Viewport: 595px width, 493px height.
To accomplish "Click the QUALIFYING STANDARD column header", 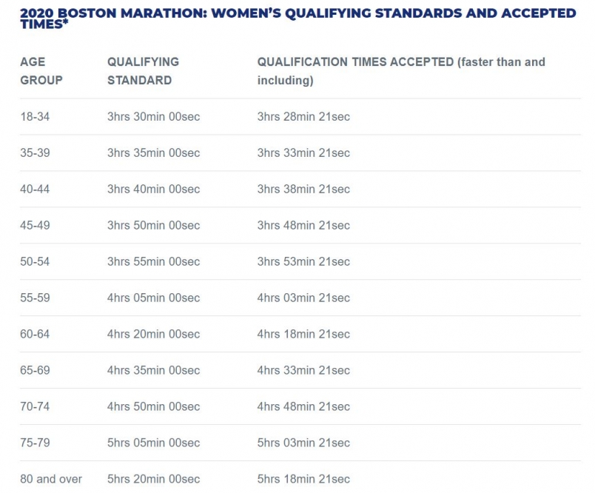I will [x=143, y=71].
